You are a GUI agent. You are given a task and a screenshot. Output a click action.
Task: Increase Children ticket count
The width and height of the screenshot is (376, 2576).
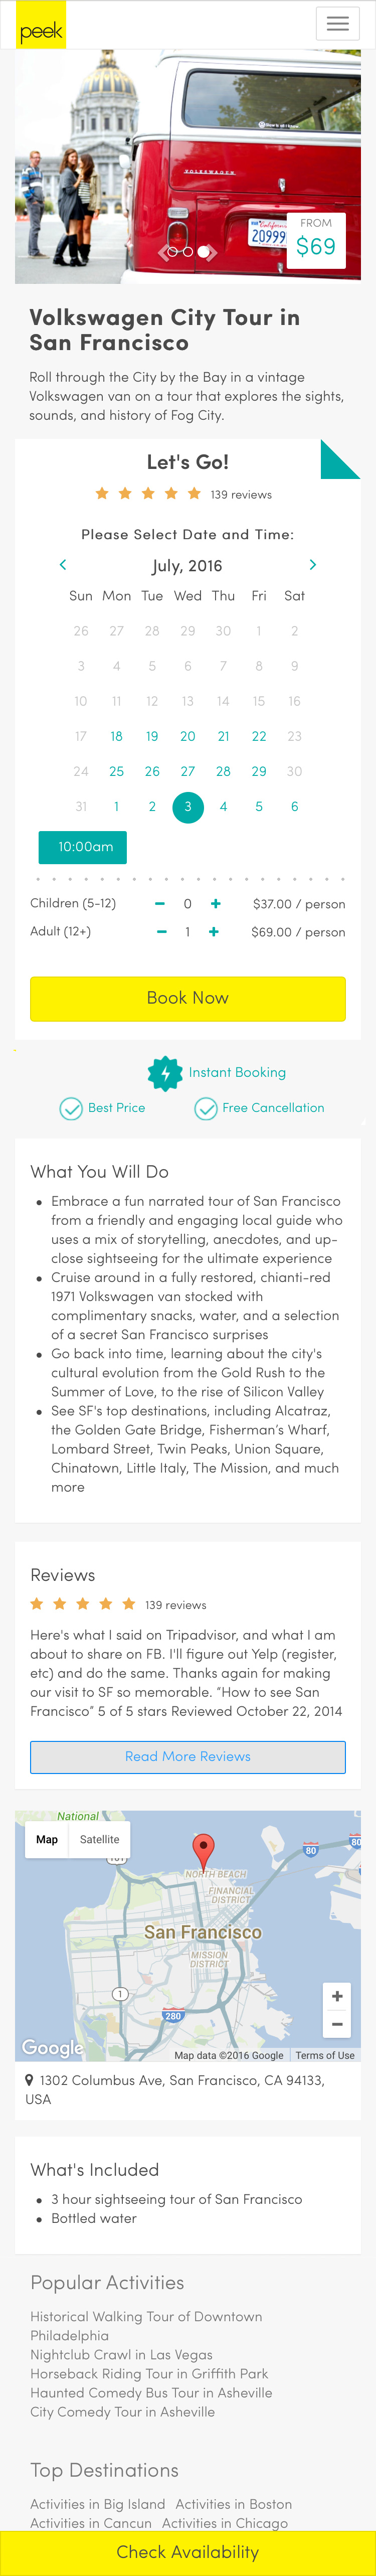pos(215,904)
